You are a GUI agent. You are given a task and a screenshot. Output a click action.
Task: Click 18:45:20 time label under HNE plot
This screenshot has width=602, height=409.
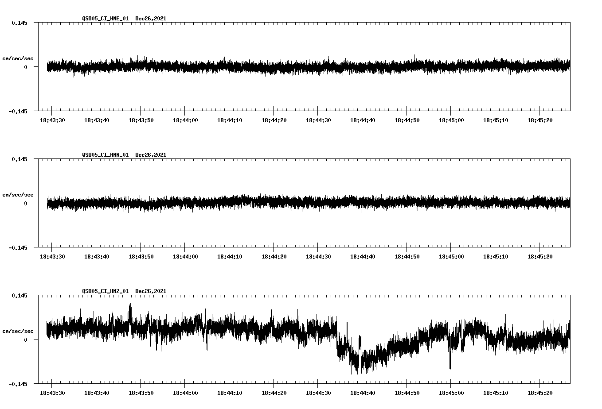point(540,120)
